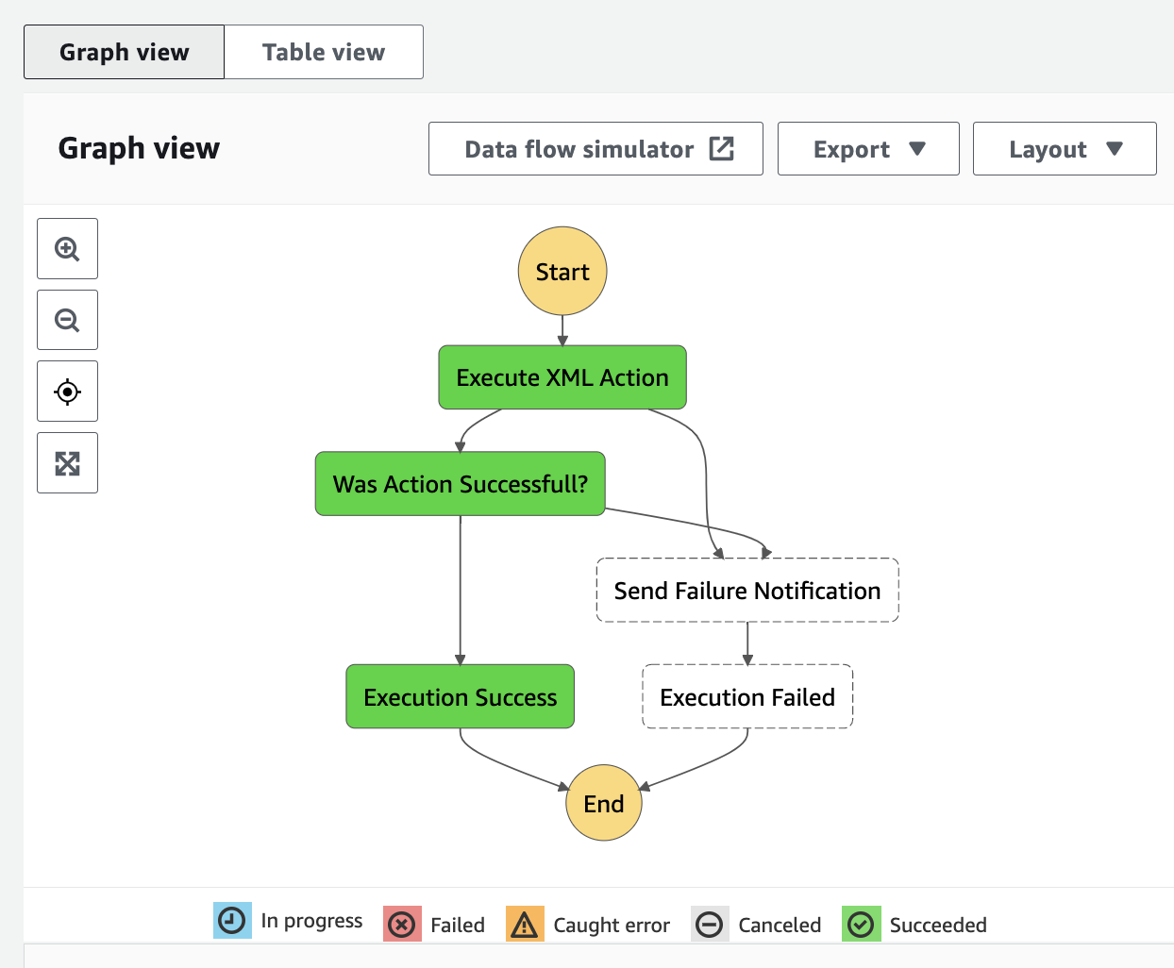Expand graph to fullscreen with arrows icon
The height and width of the screenshot is (968, 1174).
click(x=67, y=463)
